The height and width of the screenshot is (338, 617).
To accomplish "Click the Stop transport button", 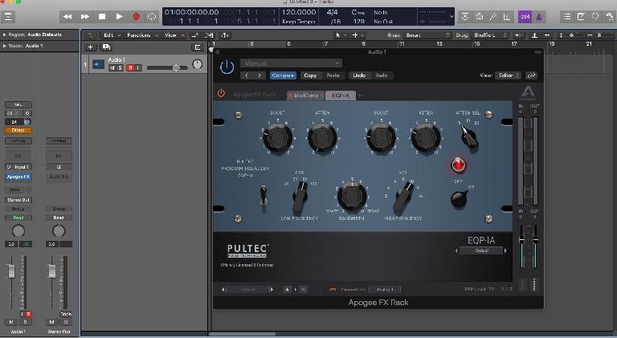I will click(102, 17).
